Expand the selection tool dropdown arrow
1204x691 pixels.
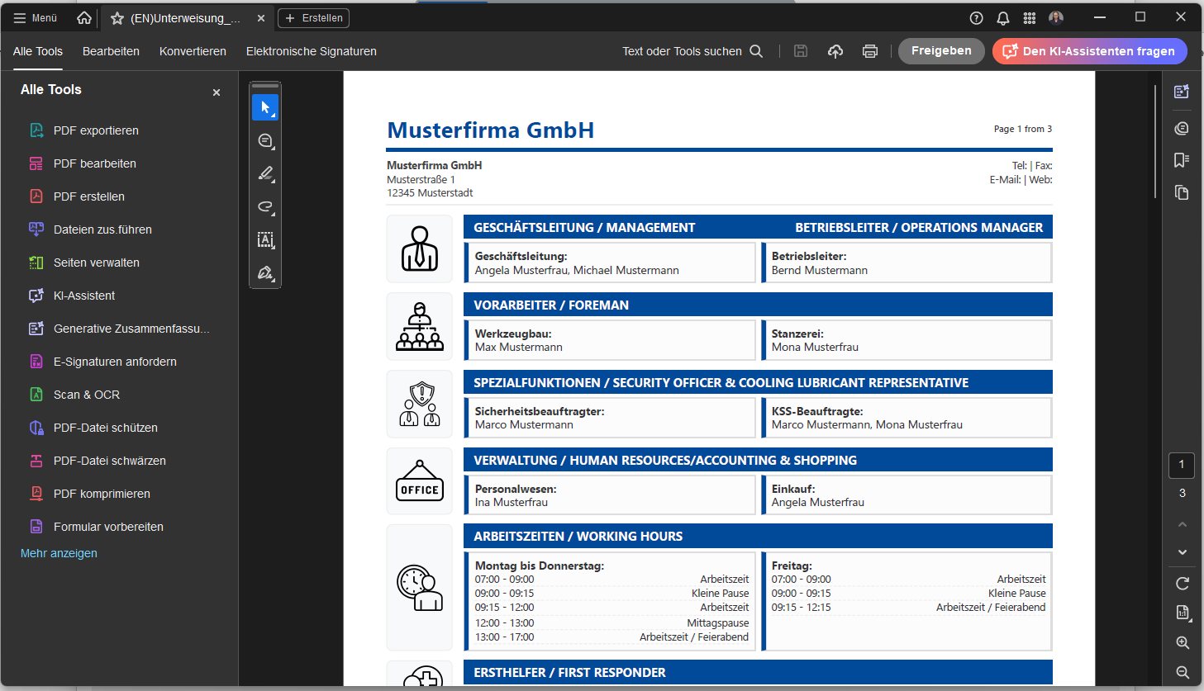point(273,115)
